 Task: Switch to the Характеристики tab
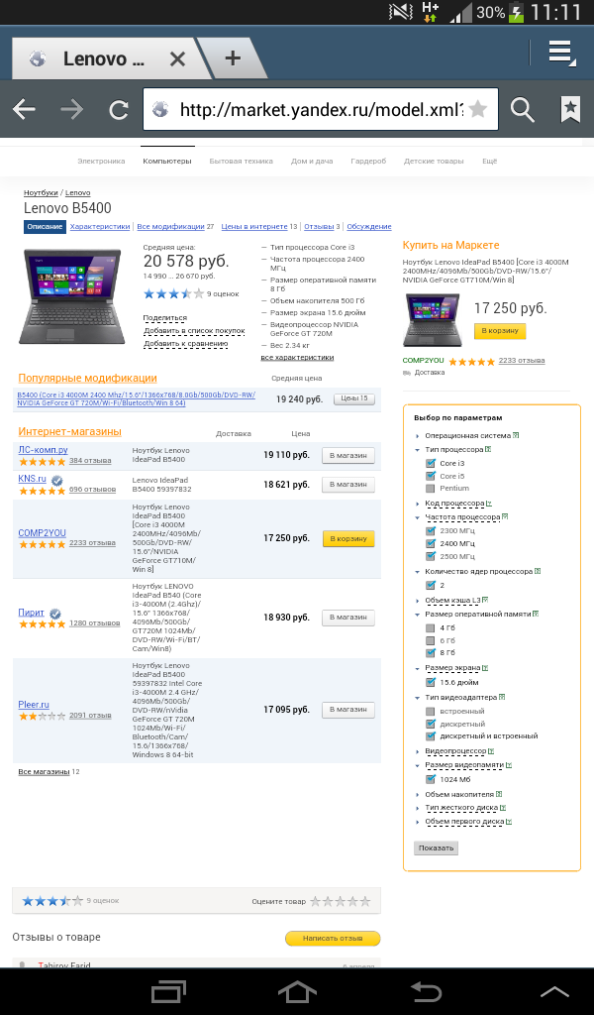pyautogui.click(x=100, y=227)
